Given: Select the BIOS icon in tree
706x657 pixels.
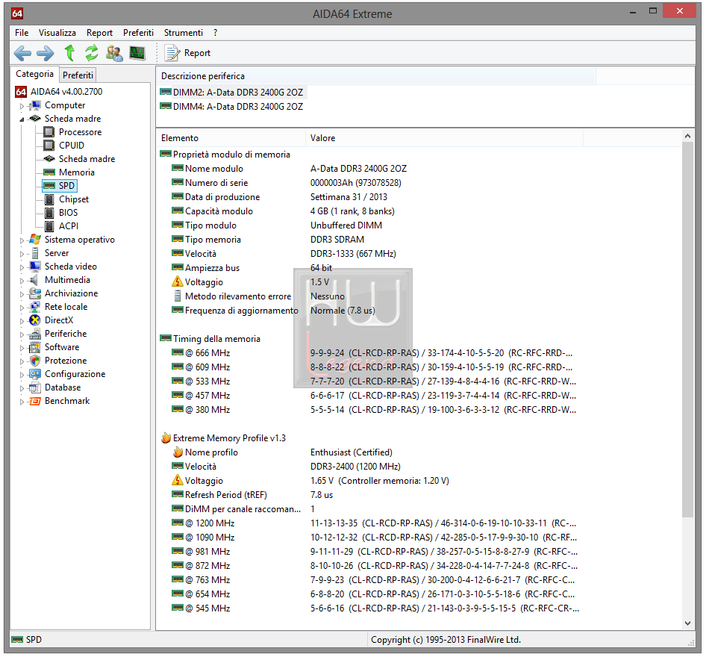Looking at the screenshot, I should click(49, 213).
